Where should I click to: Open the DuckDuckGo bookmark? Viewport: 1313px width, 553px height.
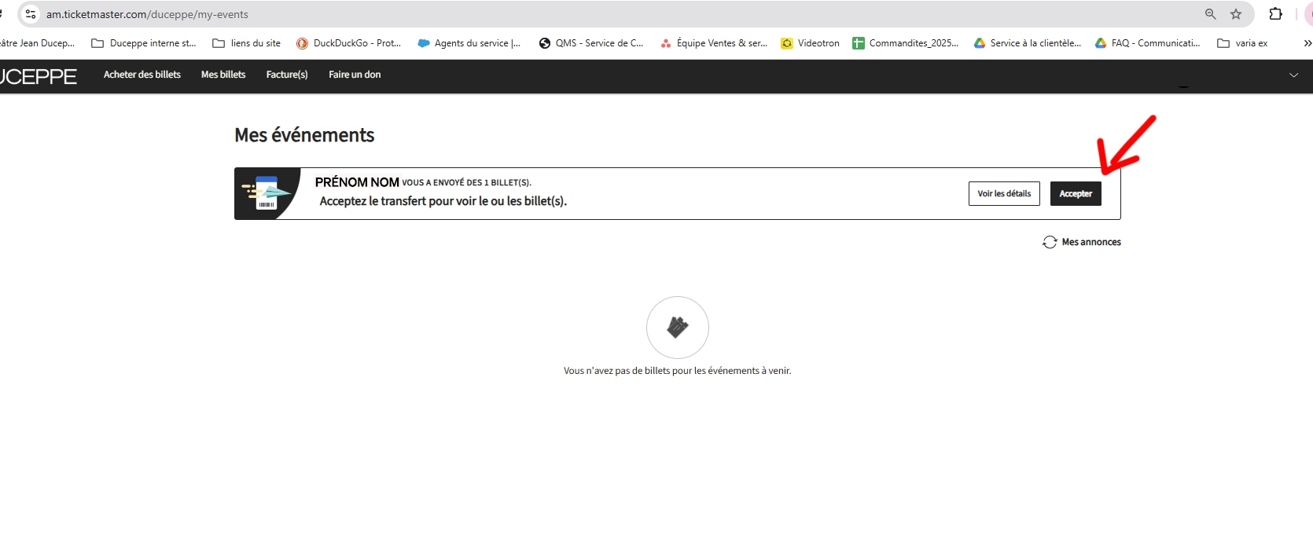pos(348,43)
